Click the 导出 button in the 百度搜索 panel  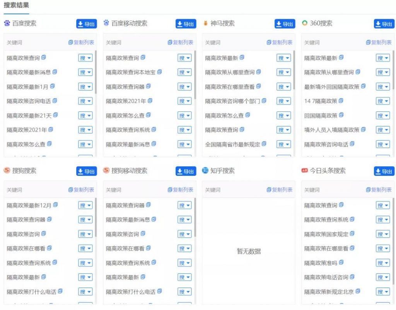(86, 23)
